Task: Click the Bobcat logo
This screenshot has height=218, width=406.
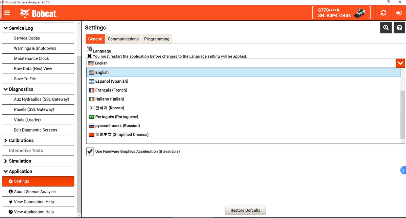Action: (39, 13)
